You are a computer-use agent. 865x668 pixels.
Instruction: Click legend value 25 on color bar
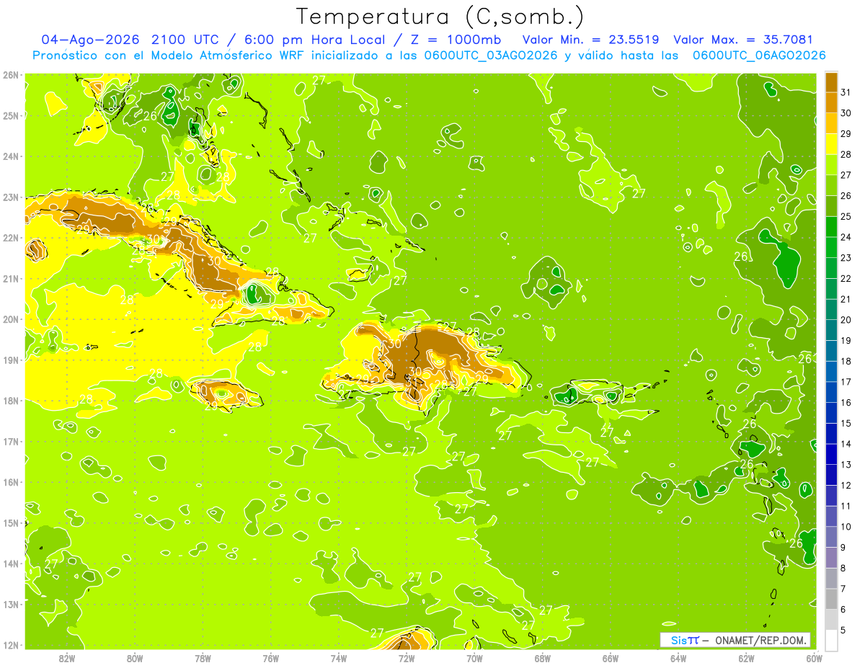(846, 216)
